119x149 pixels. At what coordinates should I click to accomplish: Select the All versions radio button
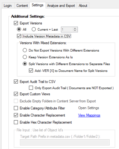pos(19,29)
